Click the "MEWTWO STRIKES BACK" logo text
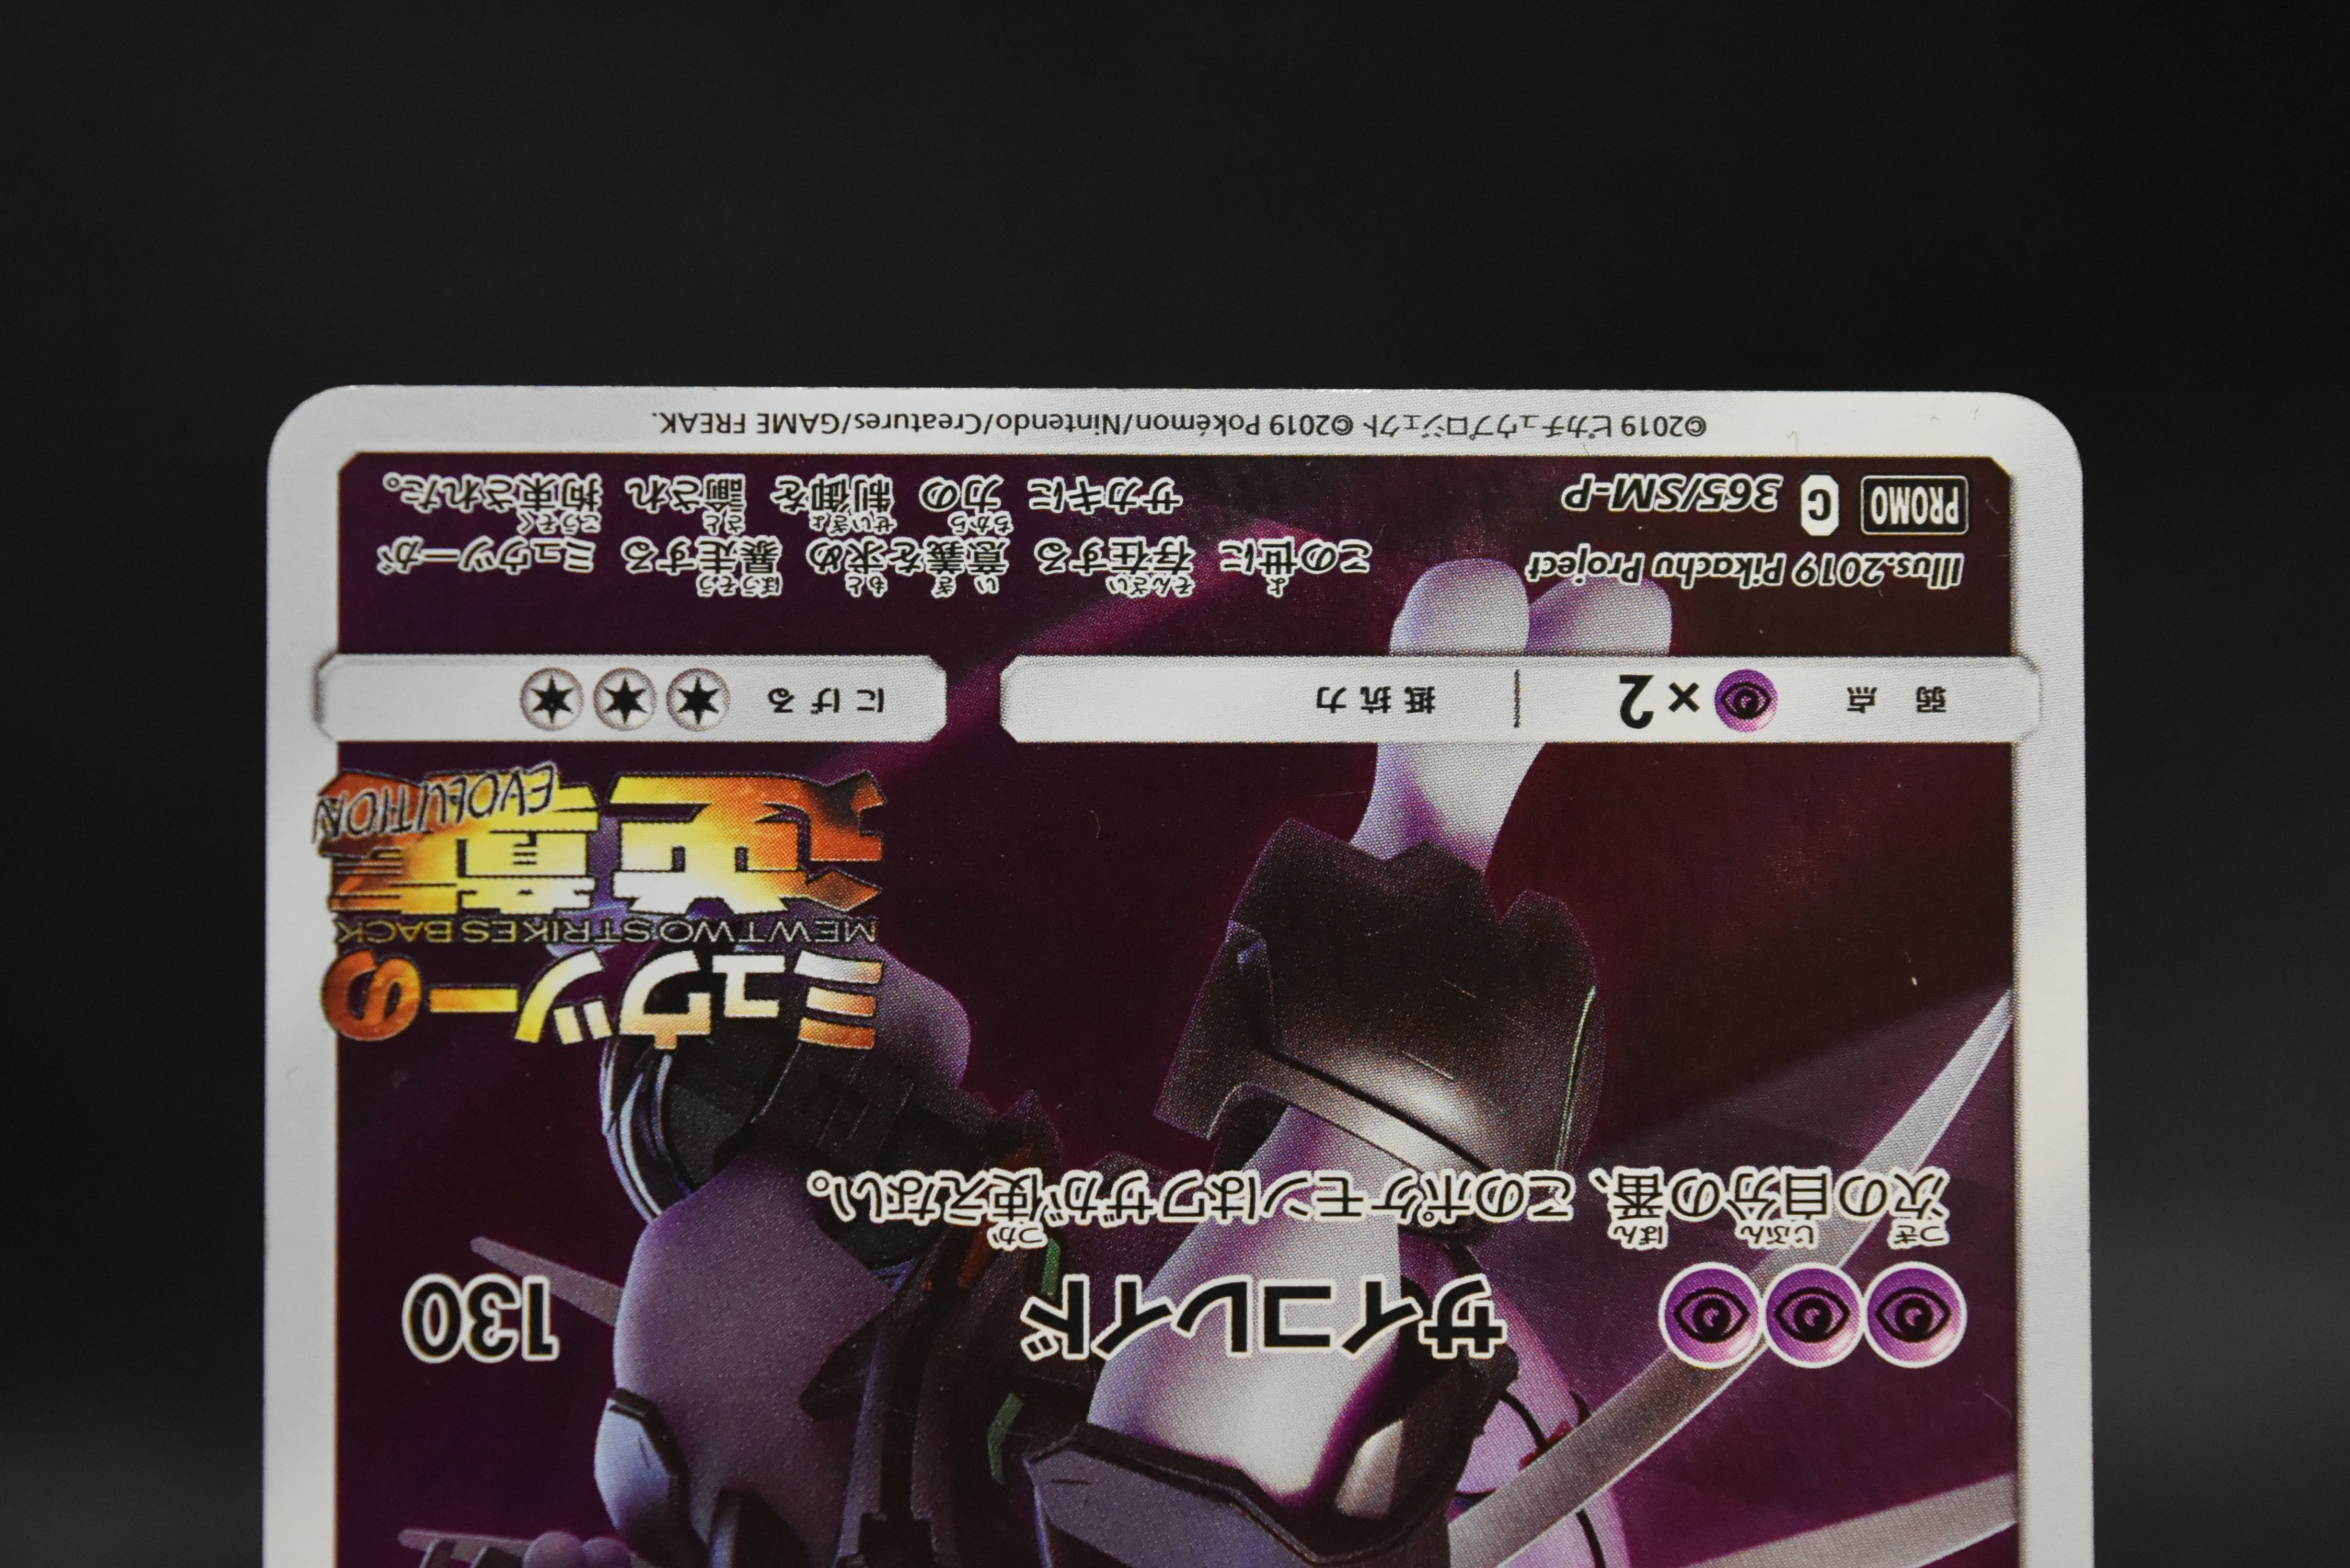The height and width of the screenshot is (1568, 2350). coord(605,931)
